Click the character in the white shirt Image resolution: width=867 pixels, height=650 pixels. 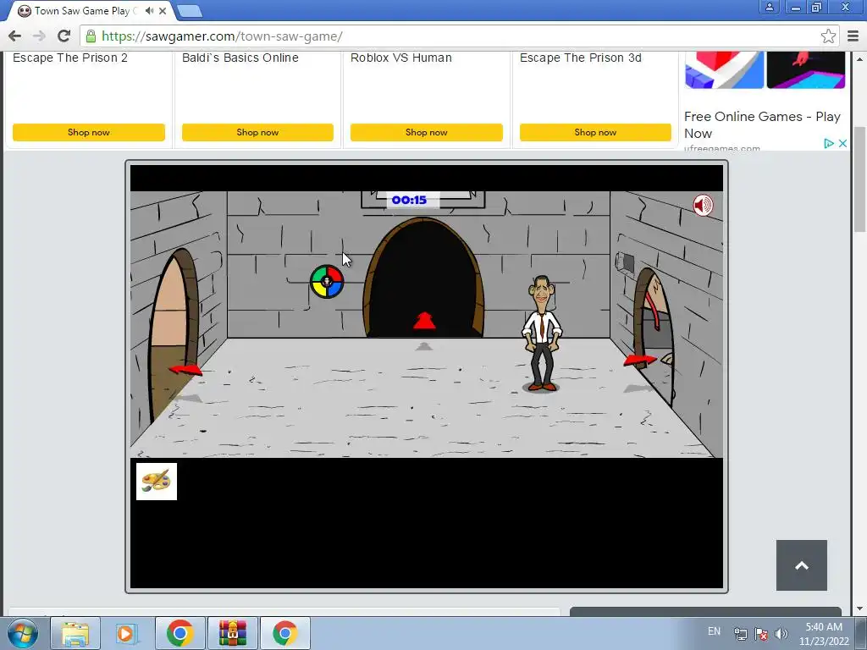point(542,333)
